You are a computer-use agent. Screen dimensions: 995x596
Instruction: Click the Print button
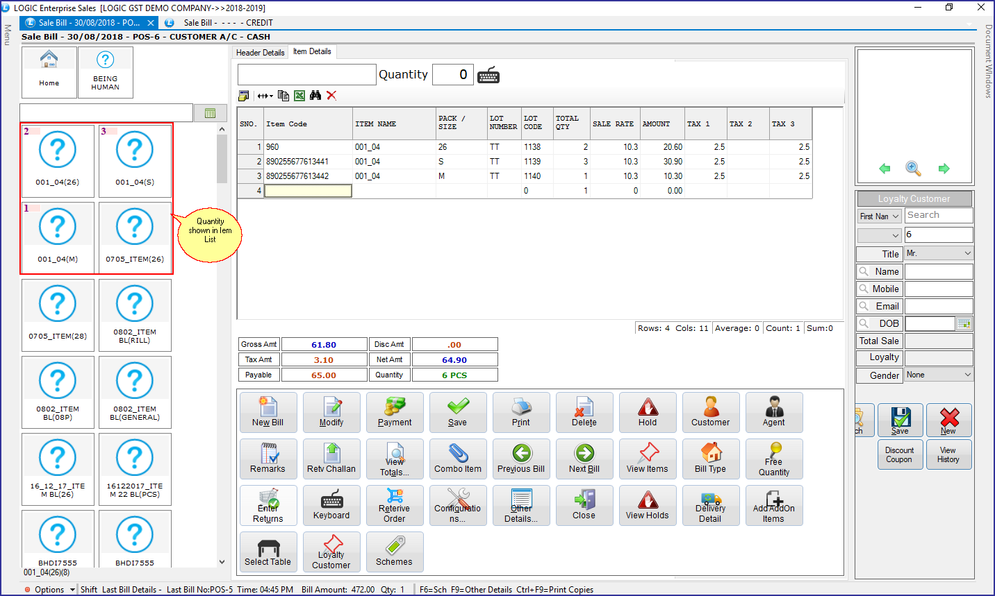521,412
